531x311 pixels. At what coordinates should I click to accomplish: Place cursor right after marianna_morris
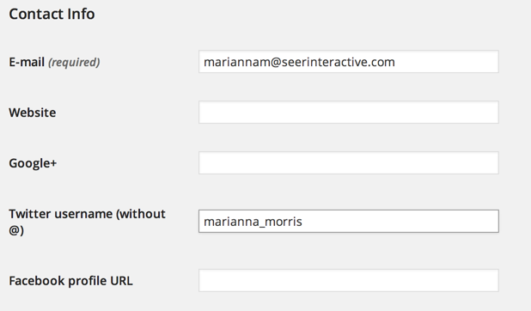302,222
